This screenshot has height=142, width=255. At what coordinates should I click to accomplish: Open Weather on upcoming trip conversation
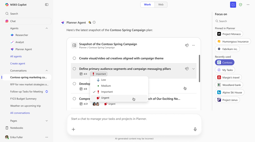pyautogui.click(x=25, y=106)
